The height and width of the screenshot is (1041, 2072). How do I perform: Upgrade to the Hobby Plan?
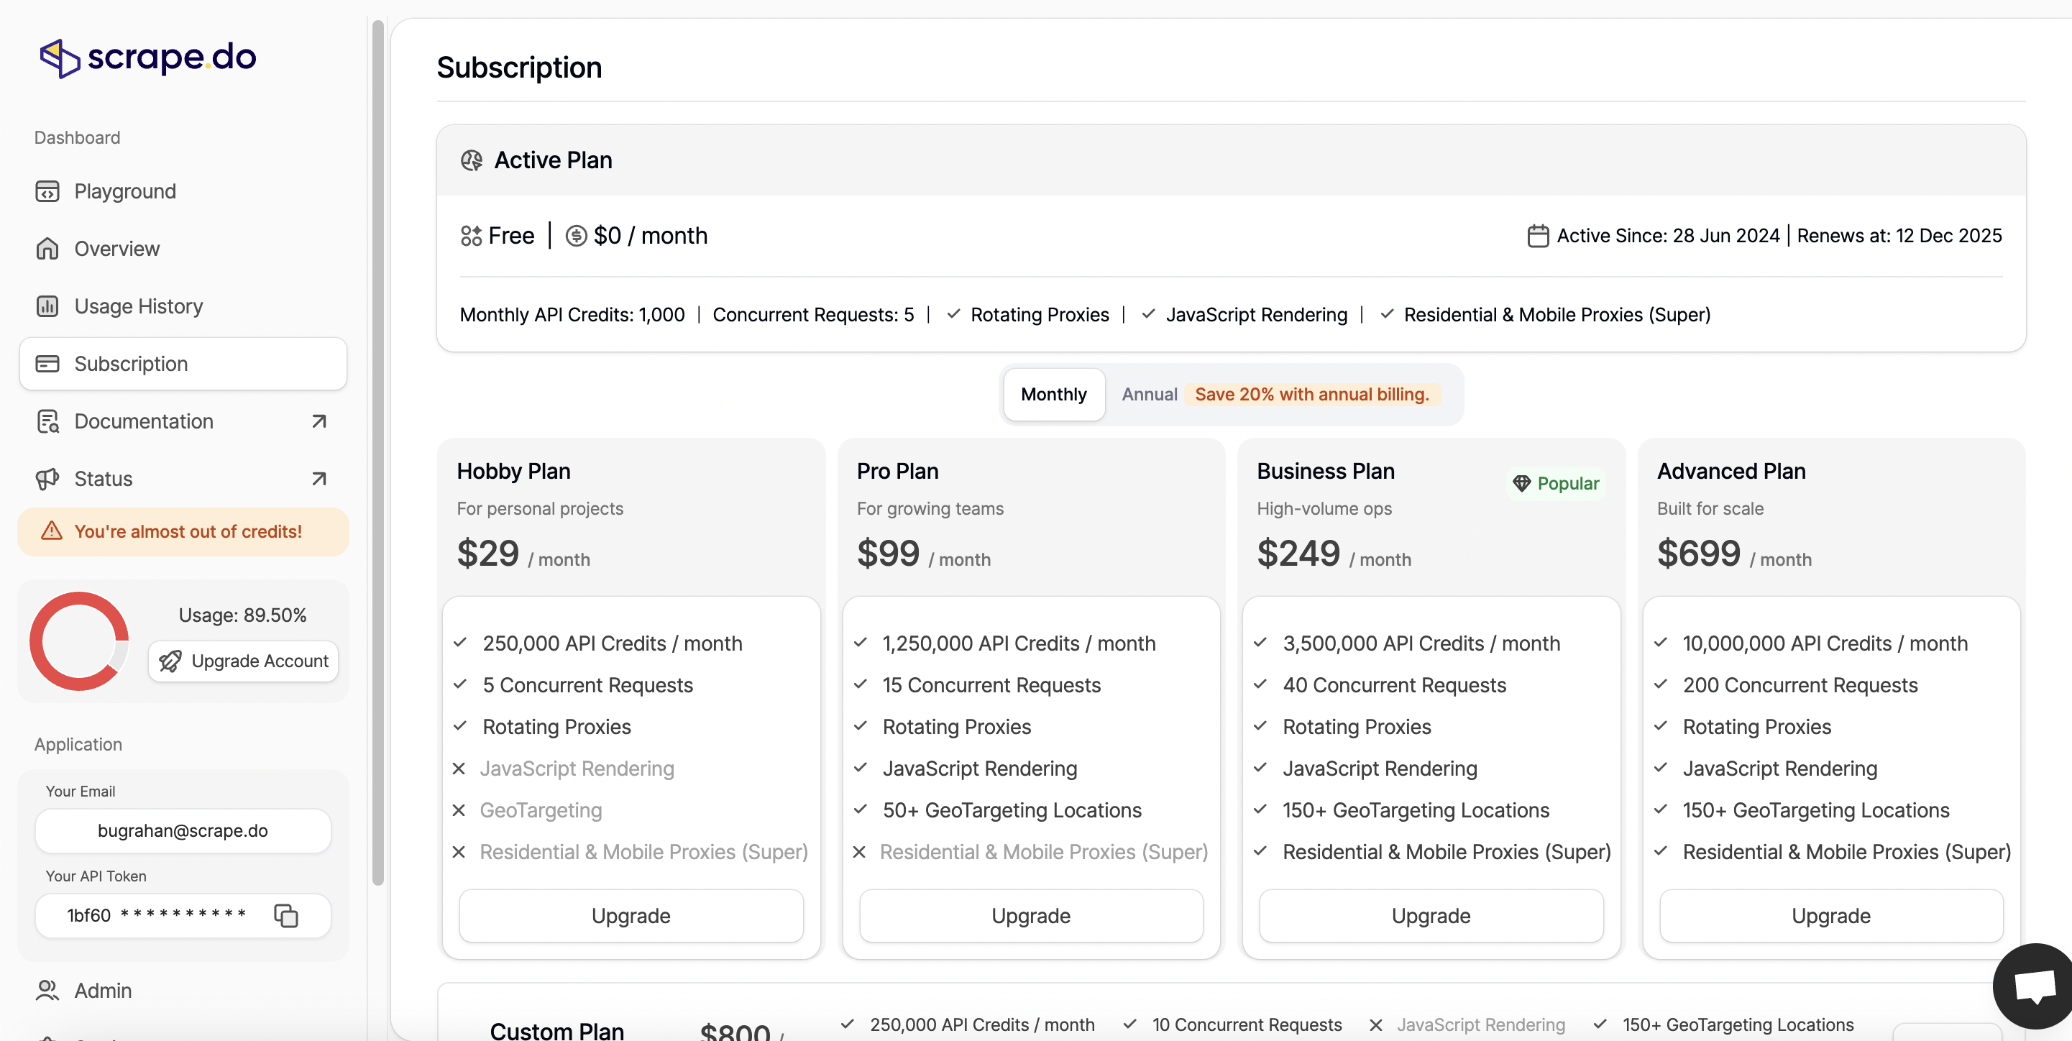[x=631, y=915]
